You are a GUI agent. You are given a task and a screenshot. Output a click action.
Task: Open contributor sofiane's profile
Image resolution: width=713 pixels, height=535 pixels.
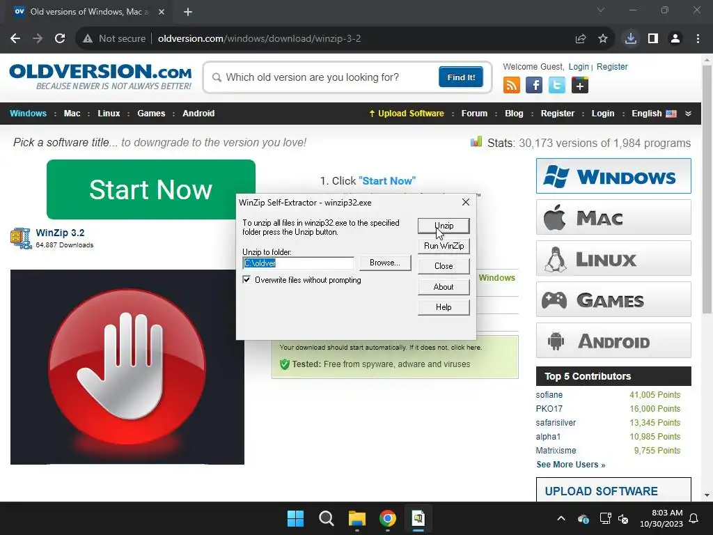[549, 395]
